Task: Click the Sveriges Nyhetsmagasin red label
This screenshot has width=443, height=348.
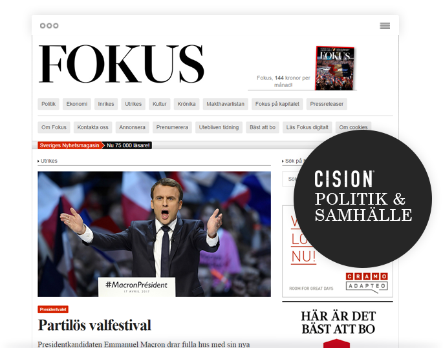Action: coord(69,145)
